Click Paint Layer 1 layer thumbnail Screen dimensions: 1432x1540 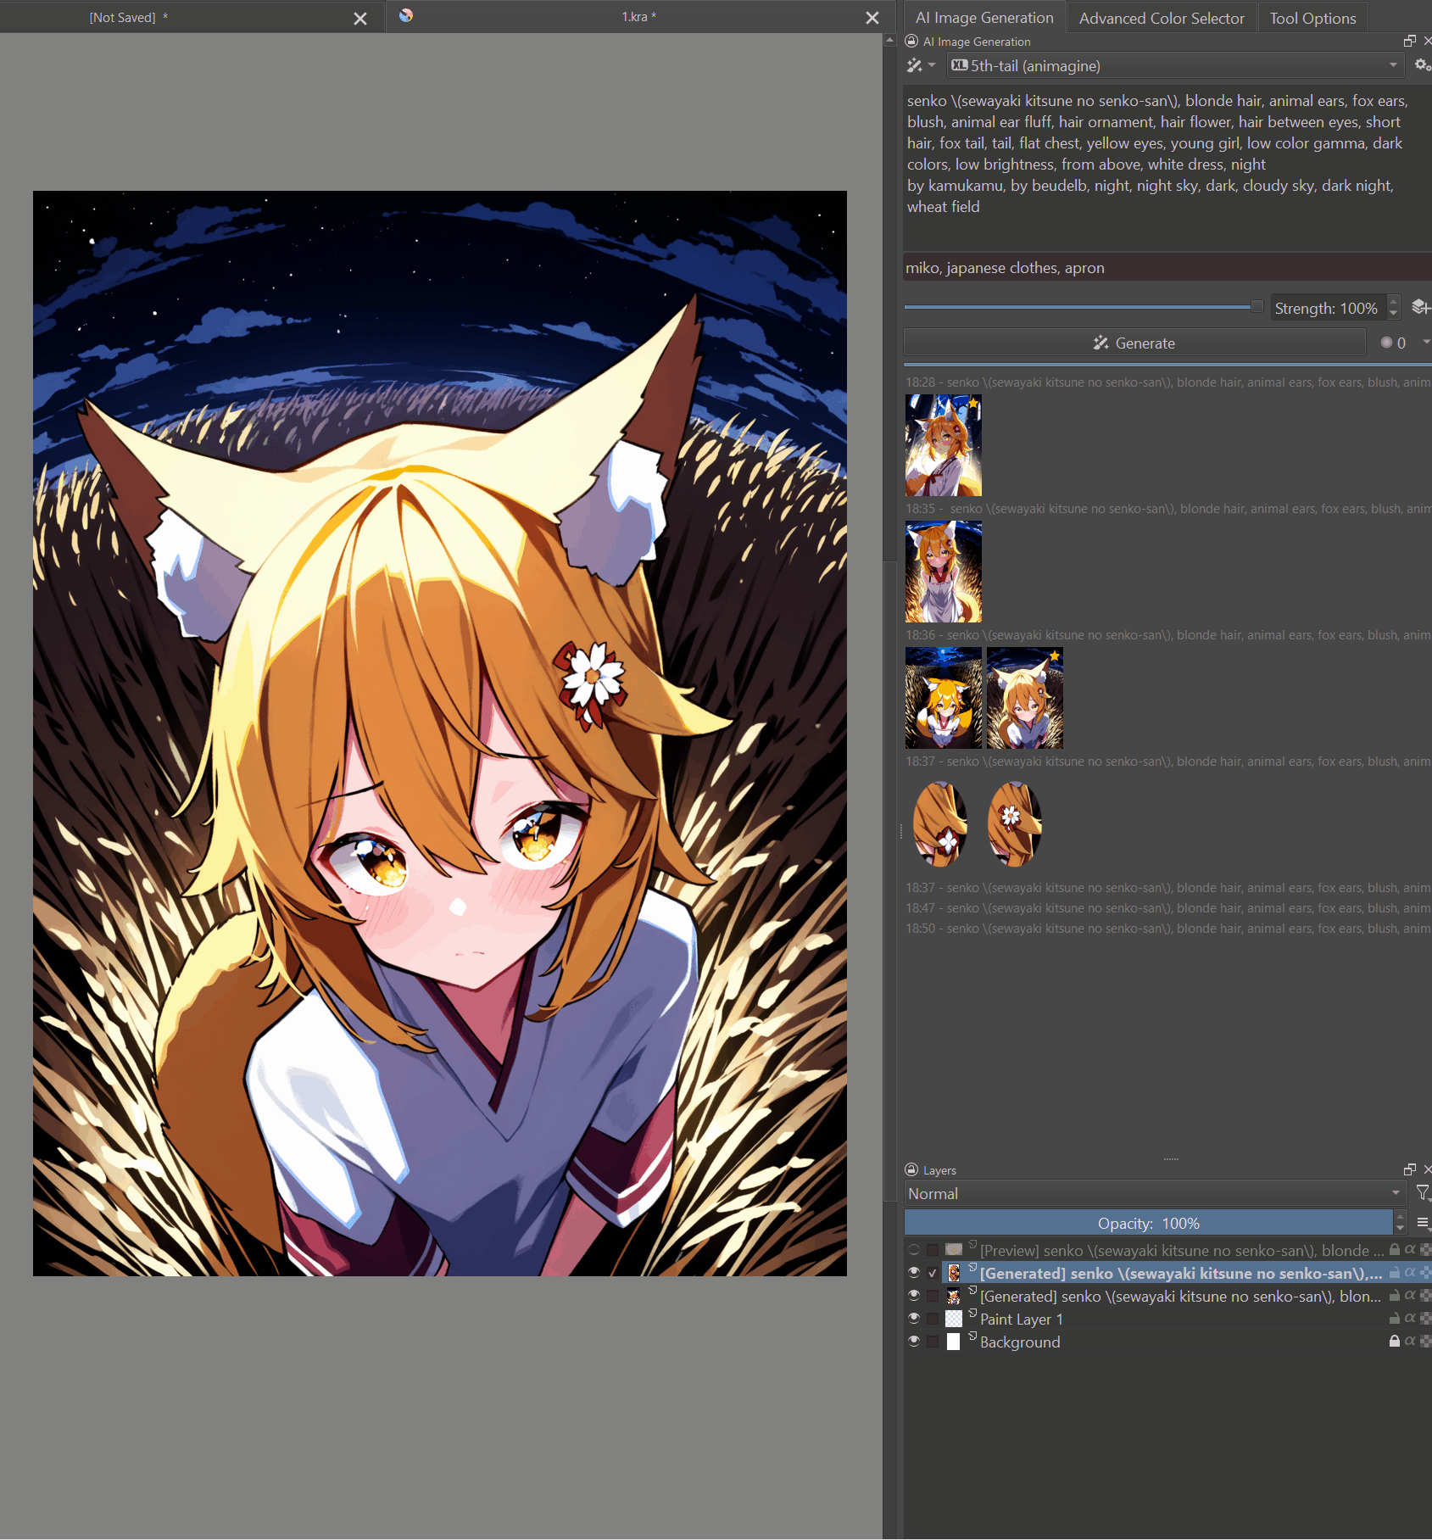point(954,1319)
